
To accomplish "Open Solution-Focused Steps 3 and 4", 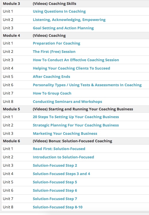I will pyautogui.click(x=61, y=174).
